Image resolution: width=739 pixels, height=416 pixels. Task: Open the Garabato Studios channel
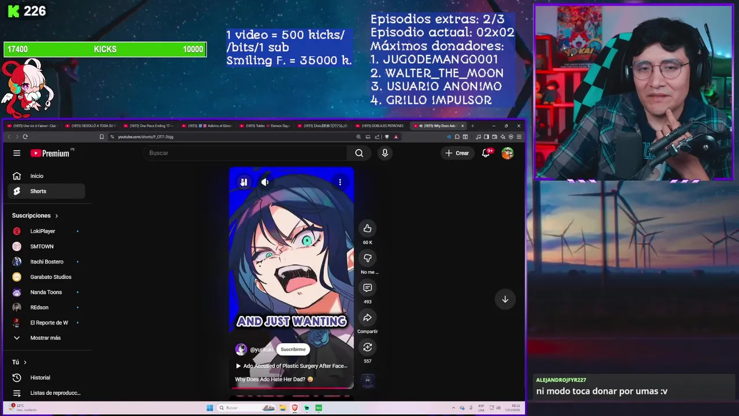[x=46, y=277]
